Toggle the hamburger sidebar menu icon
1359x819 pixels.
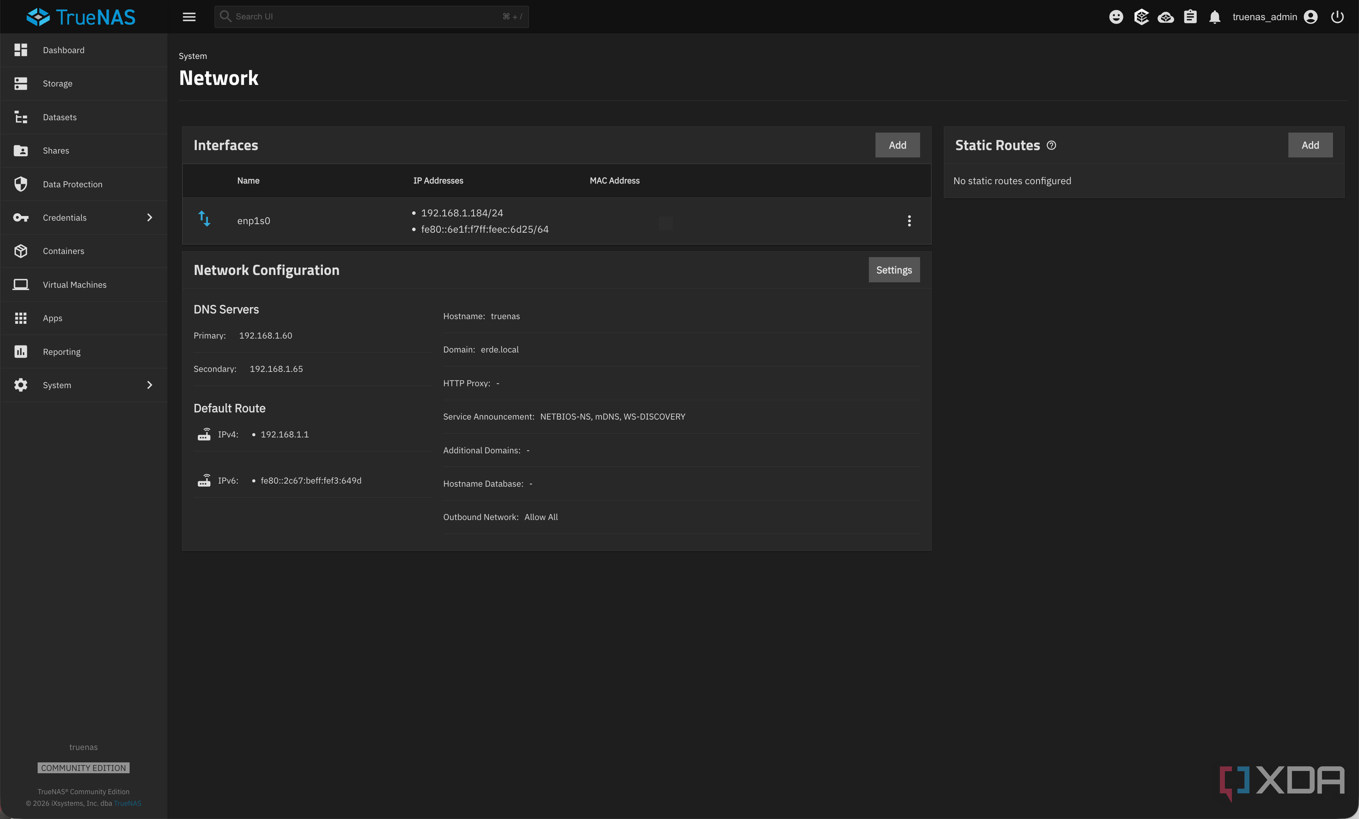(189, 17)
